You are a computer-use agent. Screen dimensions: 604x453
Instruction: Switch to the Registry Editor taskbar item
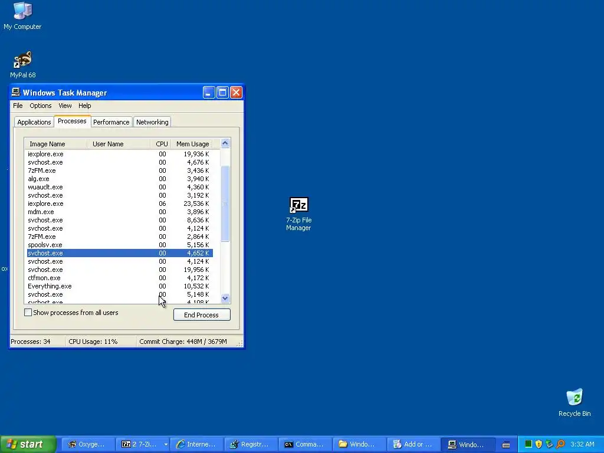coord(251,444)
